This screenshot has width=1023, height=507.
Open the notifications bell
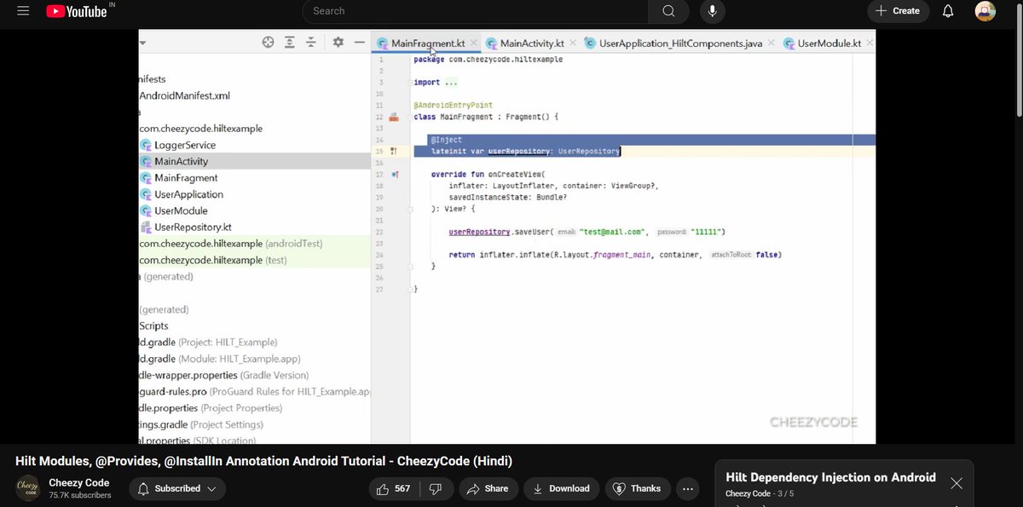pyautogui.click(x=948, y=11)
